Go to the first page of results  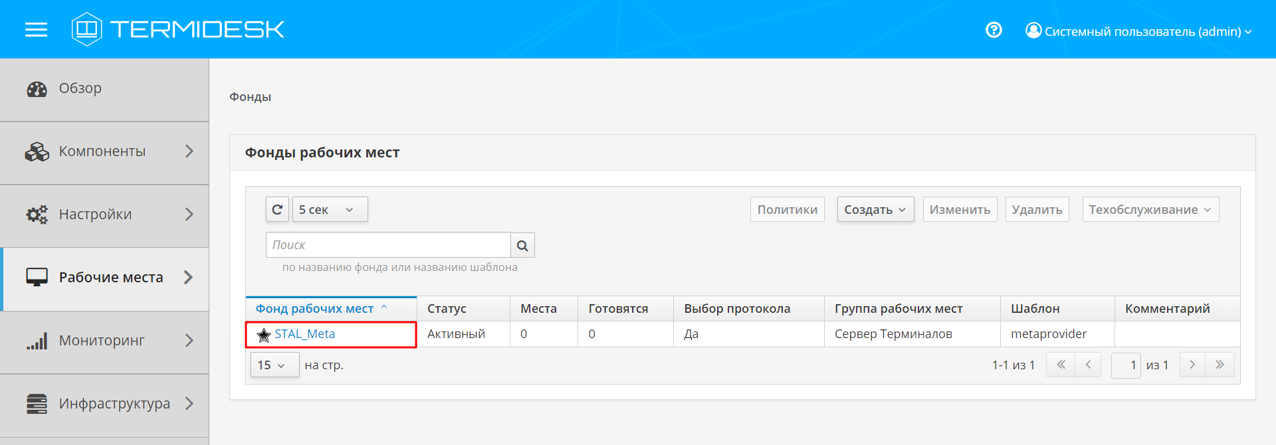[x=1061, y=365]
